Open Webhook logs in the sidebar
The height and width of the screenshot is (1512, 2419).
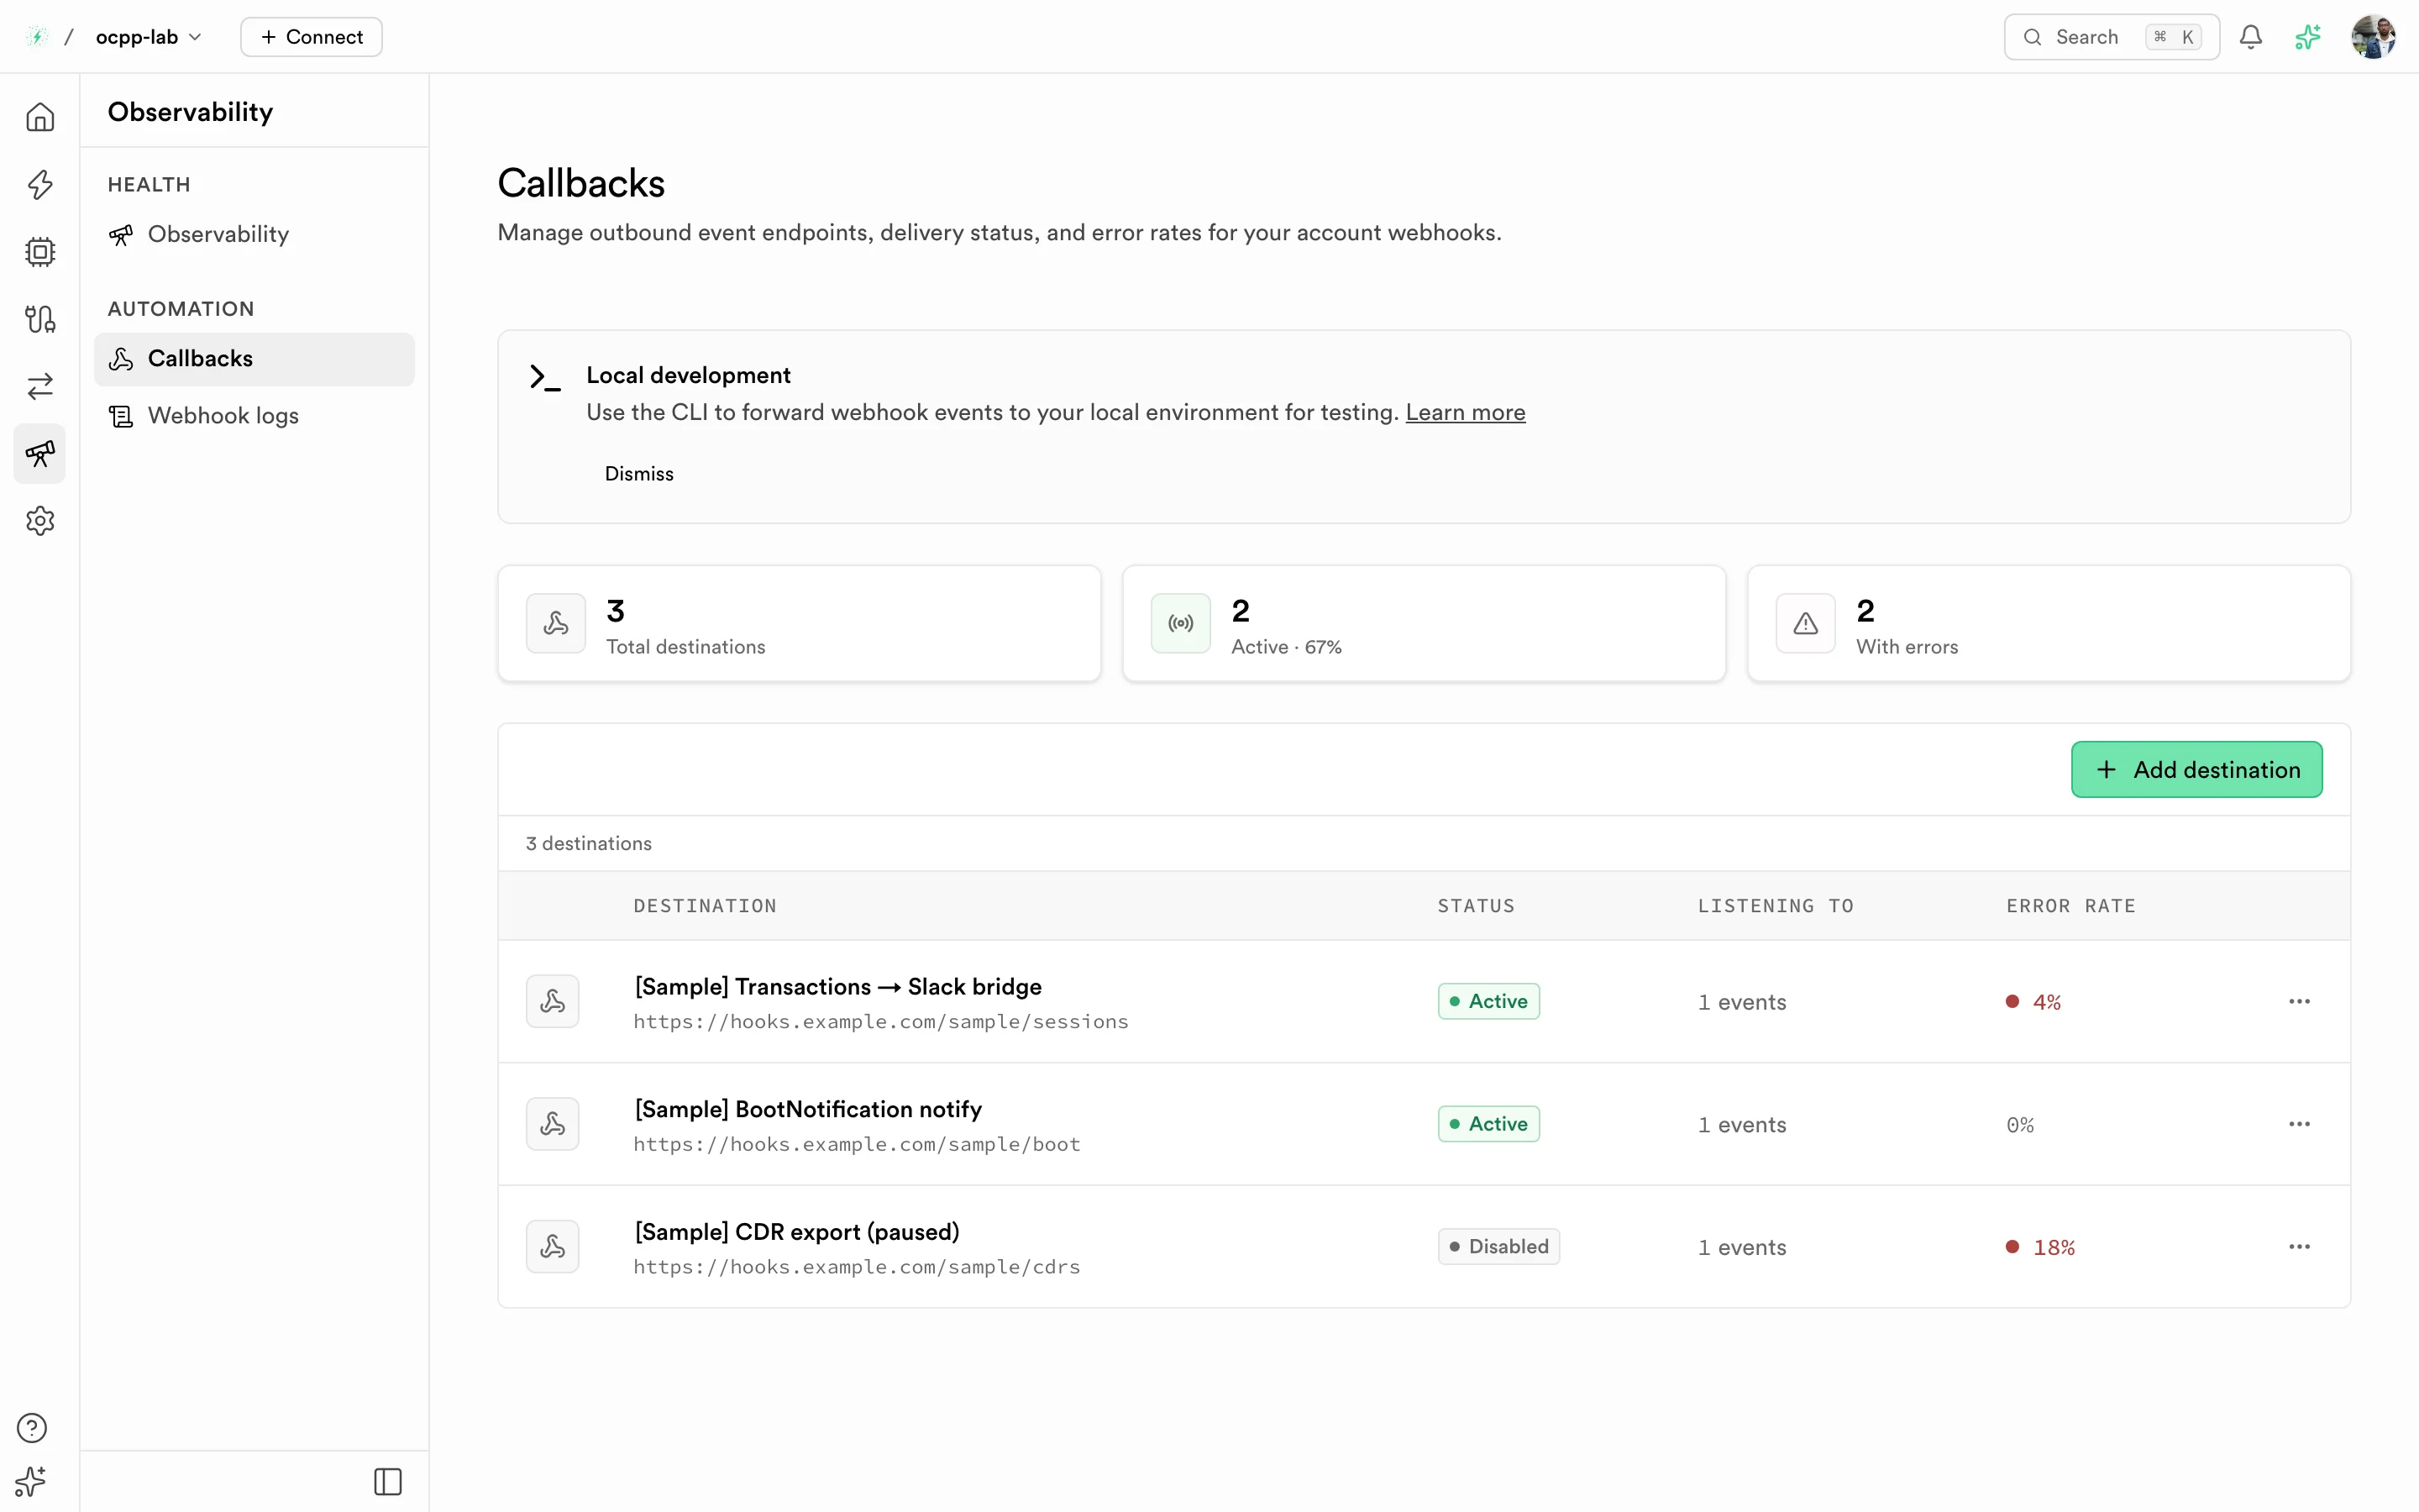coord(254,415)
